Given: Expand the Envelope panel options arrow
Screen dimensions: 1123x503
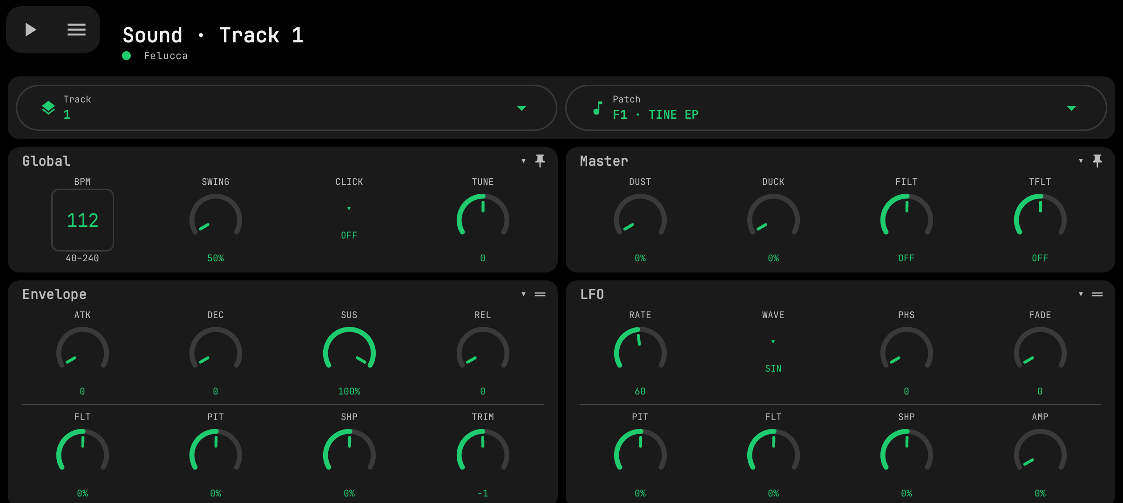Looking at the screenshot, I should point(523,294).
